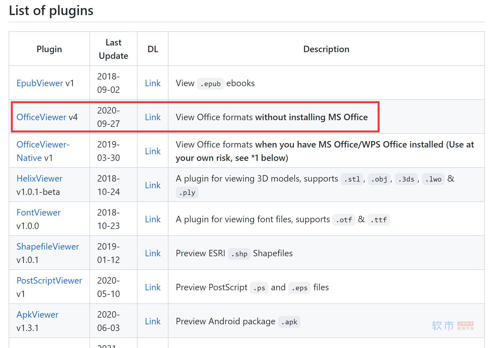Screen dimensions: 489x348
Task: Open the OfficeViewer plugin link
Action: point(41,117)
